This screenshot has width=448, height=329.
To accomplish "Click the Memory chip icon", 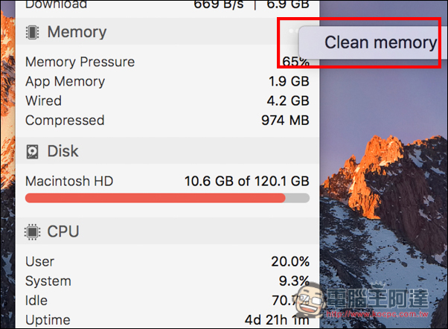I will click(32, 32).
